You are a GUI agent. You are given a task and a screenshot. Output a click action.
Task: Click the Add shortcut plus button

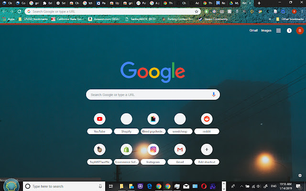(207, 149)
